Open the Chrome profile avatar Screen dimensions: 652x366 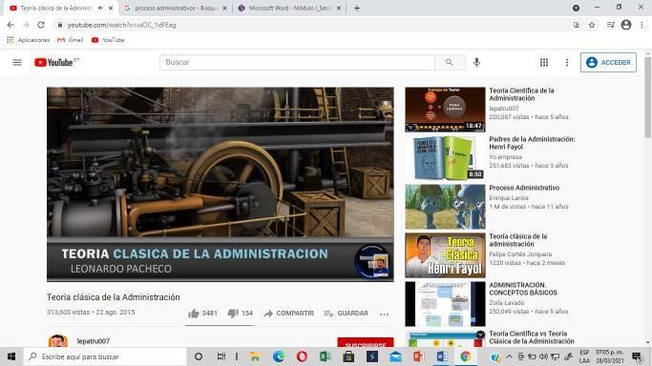(x=626, y=25)
